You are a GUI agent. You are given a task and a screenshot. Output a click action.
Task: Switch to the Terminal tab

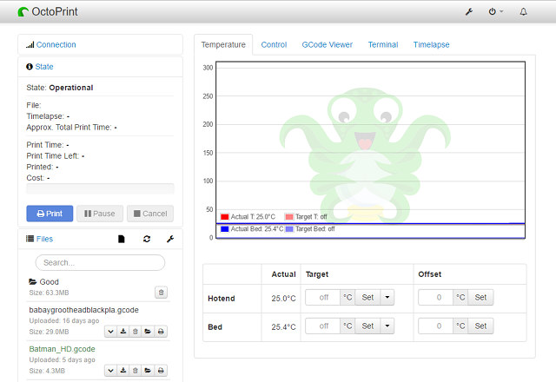click(383, 44)
